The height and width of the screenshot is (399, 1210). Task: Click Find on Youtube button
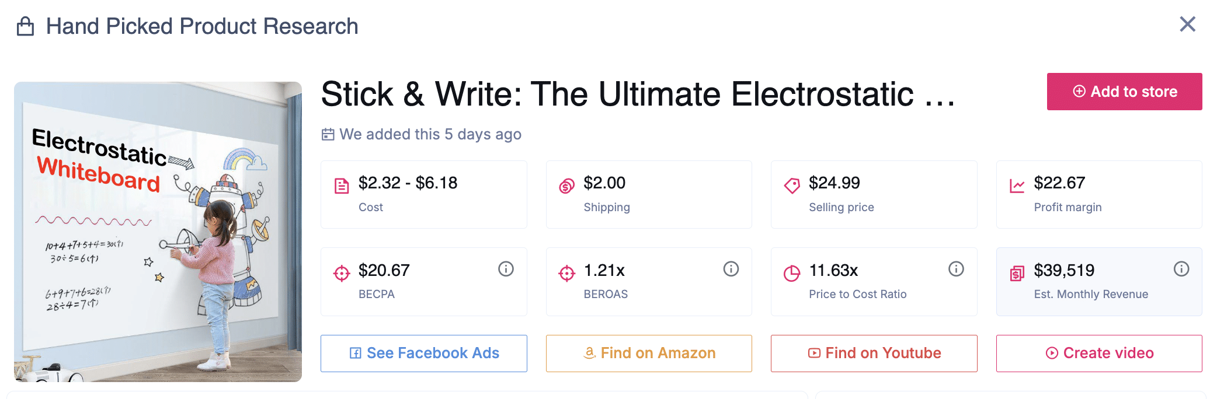tap(874, 353)
